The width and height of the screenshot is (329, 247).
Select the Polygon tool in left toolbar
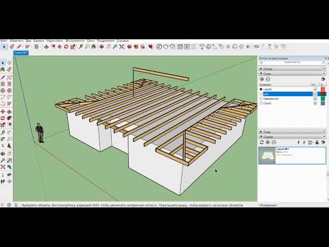point(9,91)
